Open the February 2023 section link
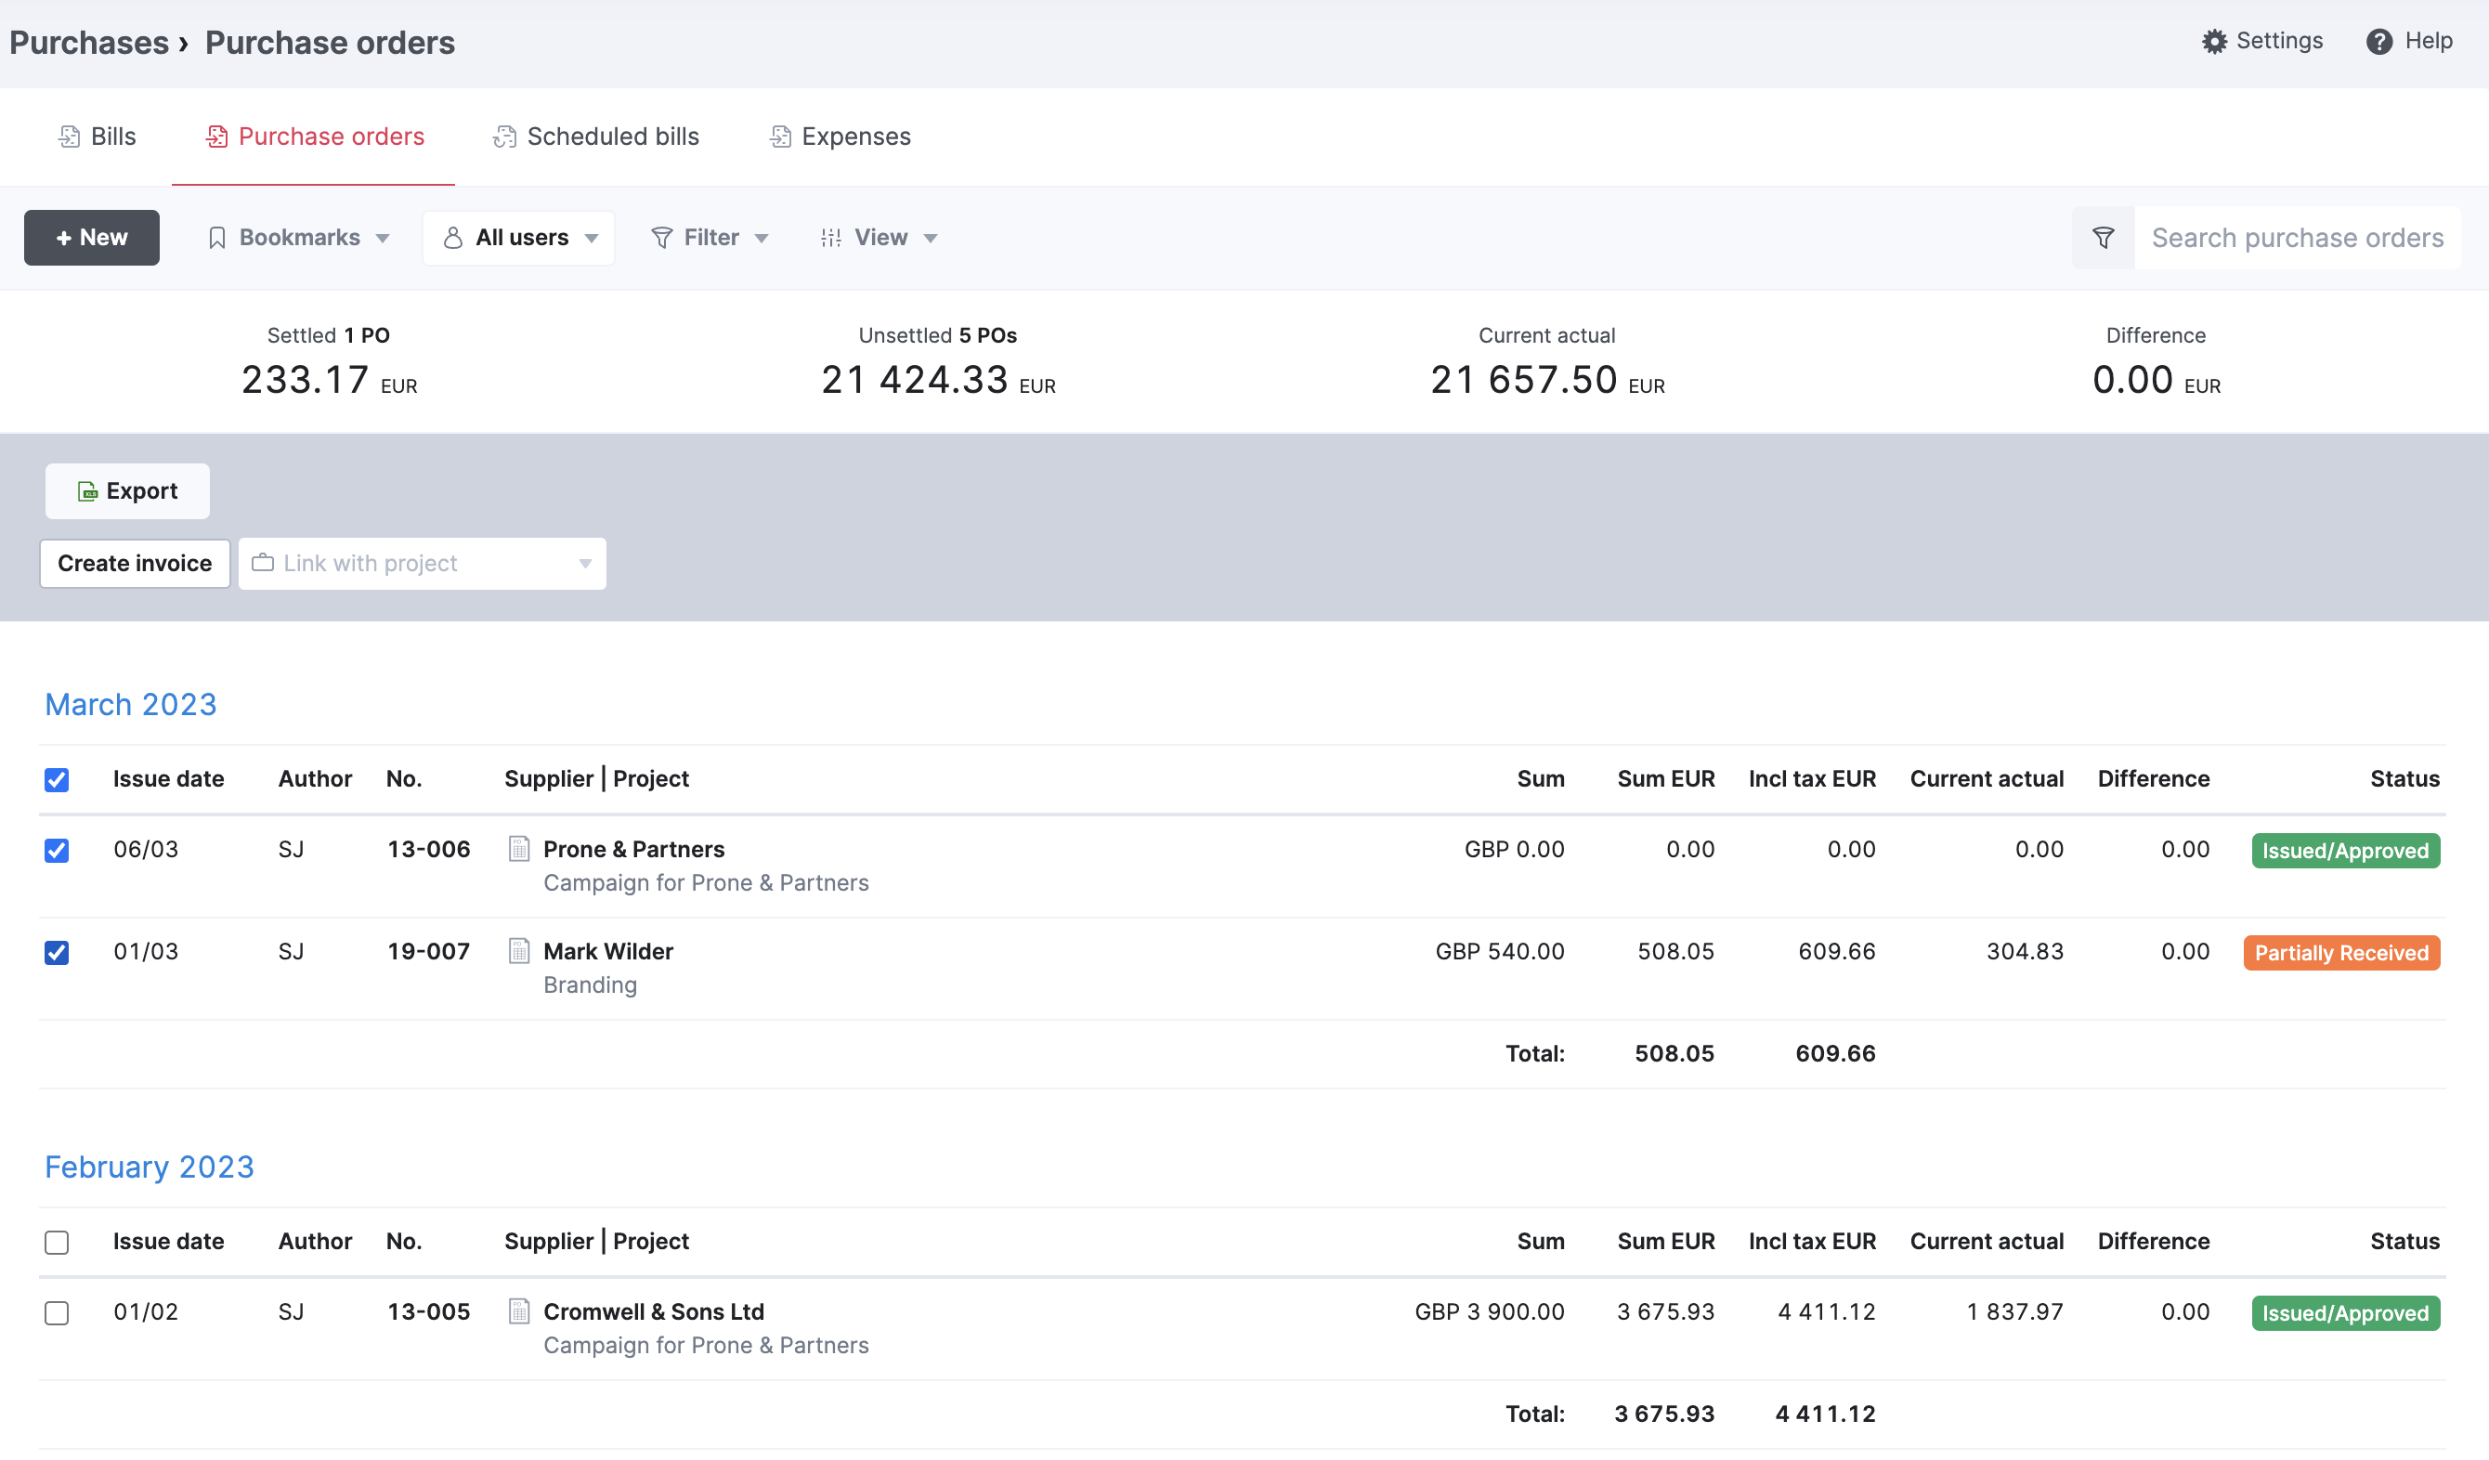The height and width of the screenshot is (1460, 2489). click(150, 1167)
